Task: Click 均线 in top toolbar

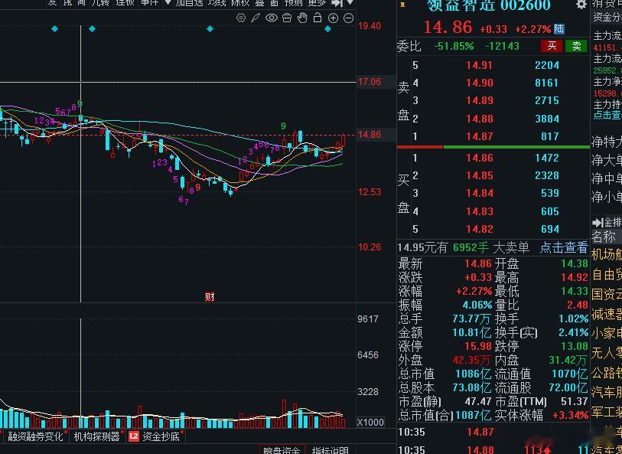Action: click(x=217, y=3)
